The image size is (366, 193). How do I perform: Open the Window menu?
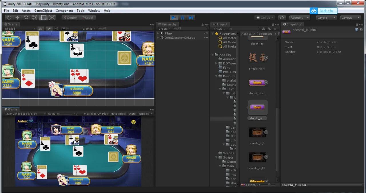[x=94, y=11]
